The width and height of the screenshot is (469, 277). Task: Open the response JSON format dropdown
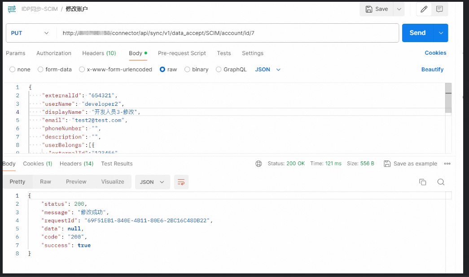[152, 182]
